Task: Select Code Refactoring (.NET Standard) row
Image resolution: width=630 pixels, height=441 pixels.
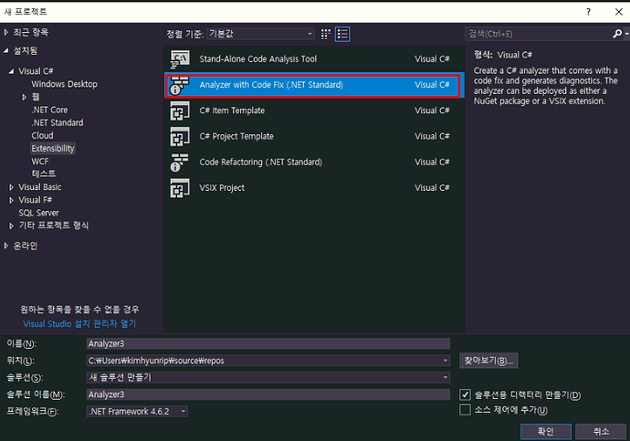Action: tap(314, 163)
